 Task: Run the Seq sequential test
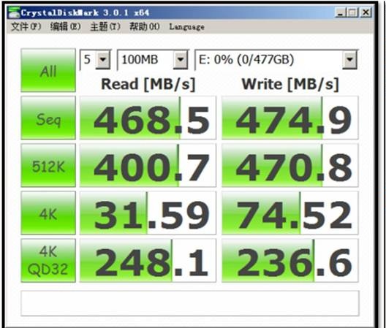coord(48,118)
